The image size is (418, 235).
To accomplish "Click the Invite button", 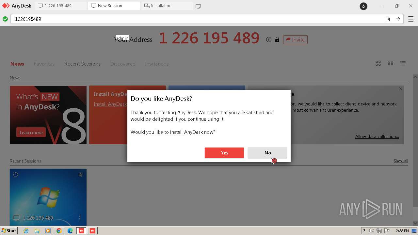I will click(x=295, y=39).
